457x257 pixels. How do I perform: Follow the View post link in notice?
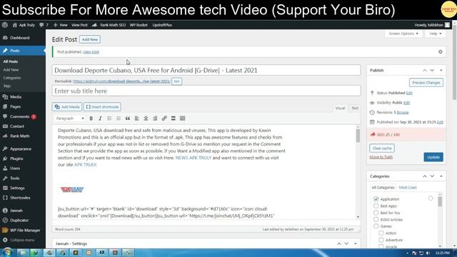pyautogui.click(x=91, y=52)
